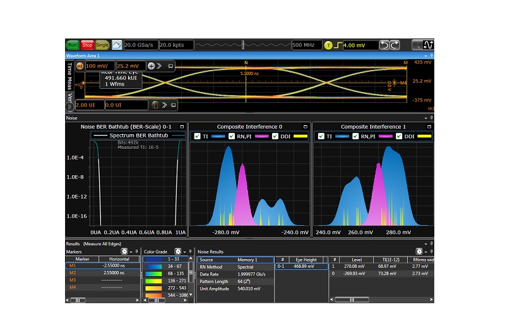This screenshot has height=336, width=505.
Task: Open the Color Grade gear dropdown arrow
Action: pos(185,252)
